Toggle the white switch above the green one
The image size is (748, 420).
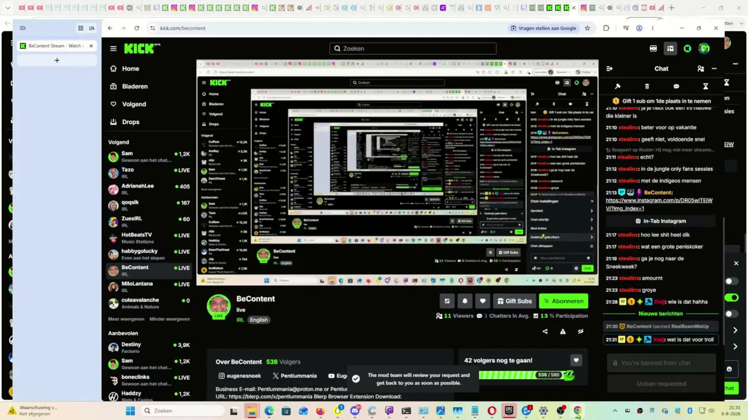click(731, 281)
